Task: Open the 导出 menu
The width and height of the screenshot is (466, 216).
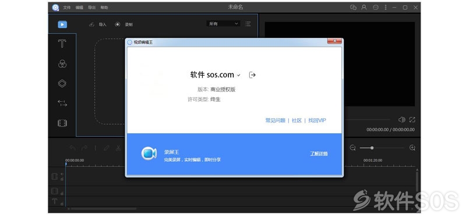Action: pos(91,8)
